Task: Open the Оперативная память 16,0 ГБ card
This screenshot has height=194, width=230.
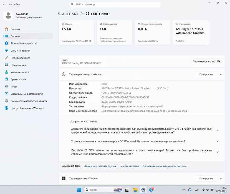Action: (153, 32)
